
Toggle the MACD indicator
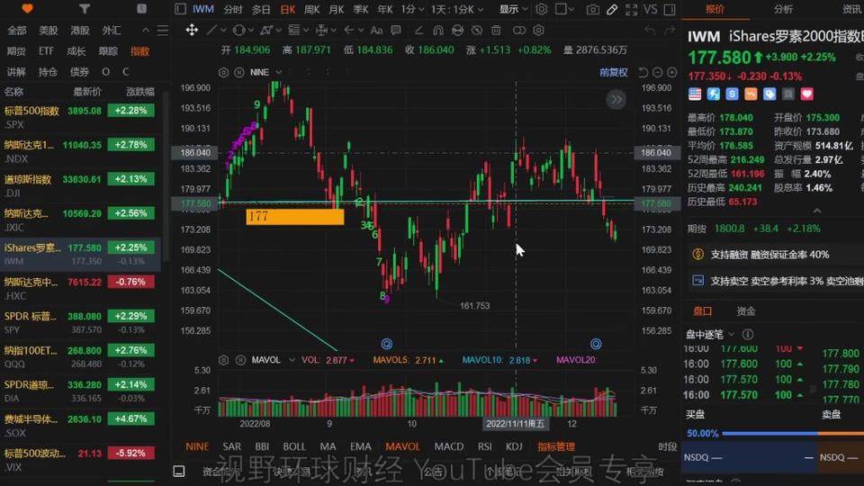[449, 446]
